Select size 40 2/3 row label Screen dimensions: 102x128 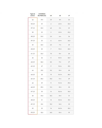pyautogui.click(x=33, y=49)
